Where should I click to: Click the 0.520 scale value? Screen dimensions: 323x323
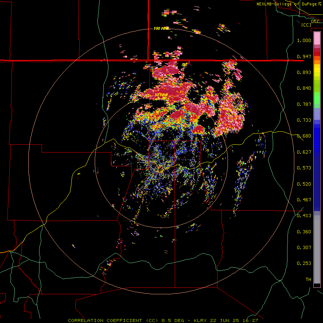(304, 184)
